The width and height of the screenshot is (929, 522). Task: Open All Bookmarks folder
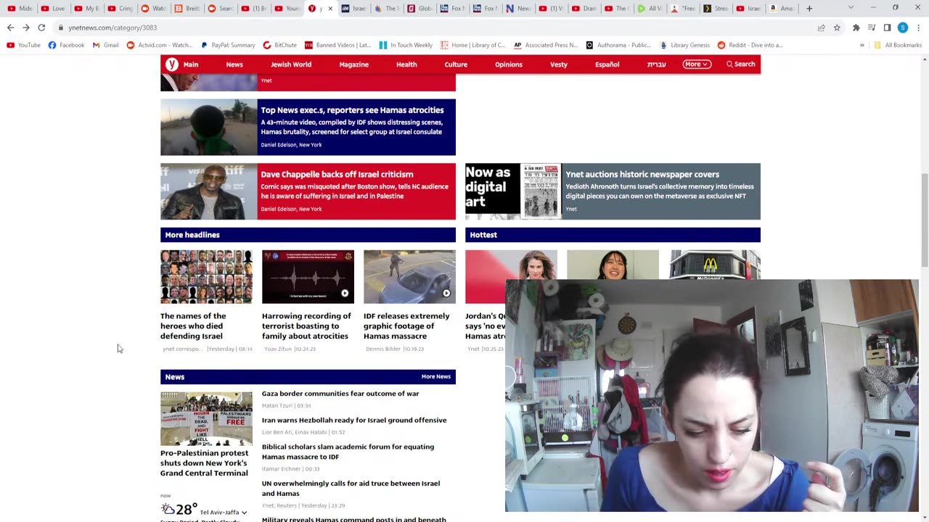[898, 45]
